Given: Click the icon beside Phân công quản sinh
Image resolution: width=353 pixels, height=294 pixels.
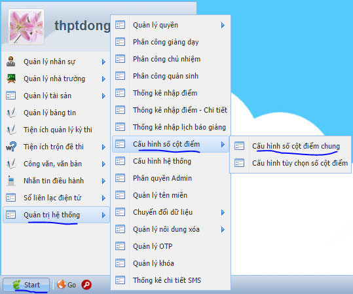Looking at the screenshot, I should pos(121,76).
